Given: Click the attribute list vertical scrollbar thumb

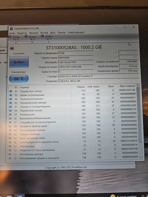Looking at the screenshot, I should [139, 115].
